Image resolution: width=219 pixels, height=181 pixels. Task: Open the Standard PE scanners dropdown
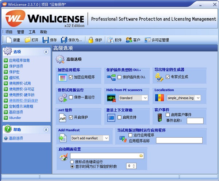tap(133, 98)
